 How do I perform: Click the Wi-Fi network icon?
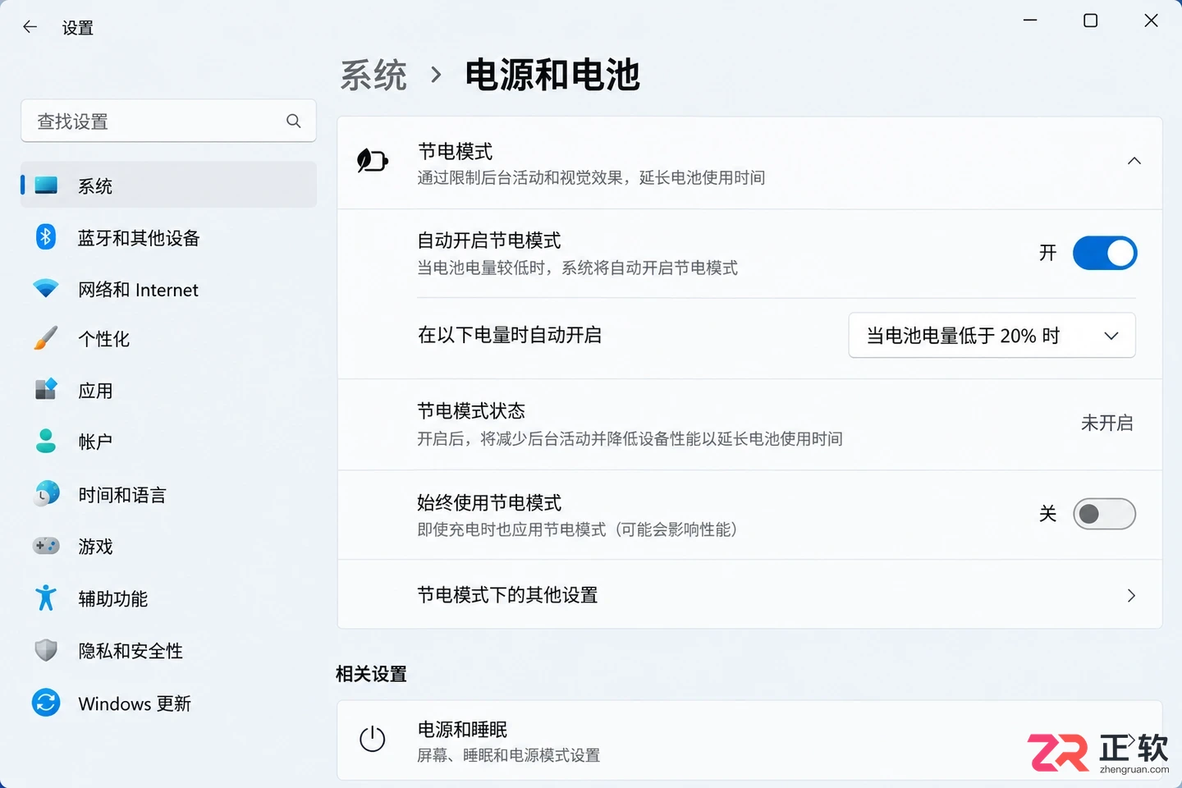click(x=46, y=289)
